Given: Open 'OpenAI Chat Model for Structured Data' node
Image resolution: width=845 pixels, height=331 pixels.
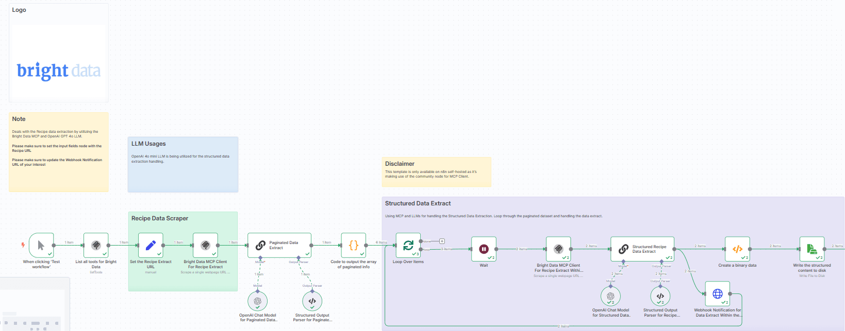Looking at the screenshot, I should click(610, 296).
